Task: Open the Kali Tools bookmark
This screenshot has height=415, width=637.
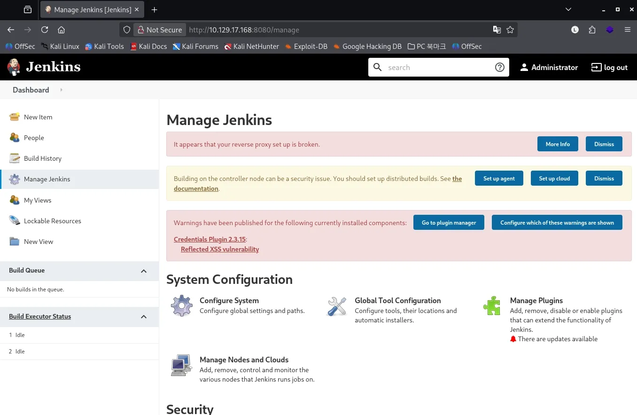Action: point(104,46)
